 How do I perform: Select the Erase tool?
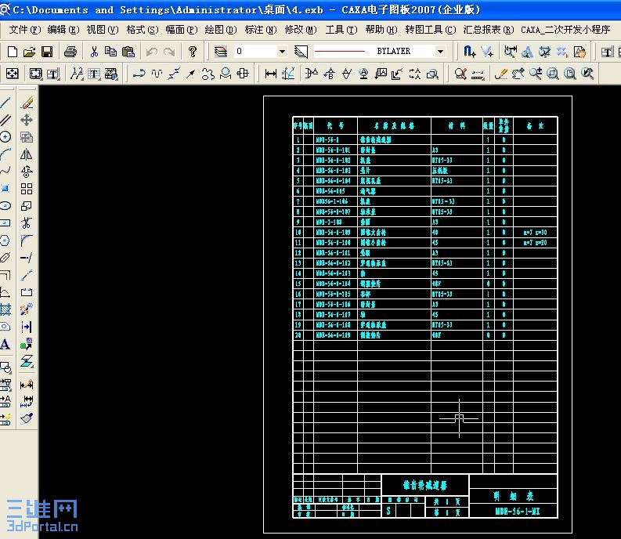(x=27, y=103)
